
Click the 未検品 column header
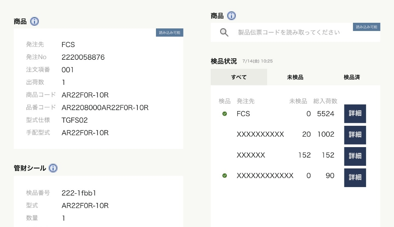coord(298,101)
